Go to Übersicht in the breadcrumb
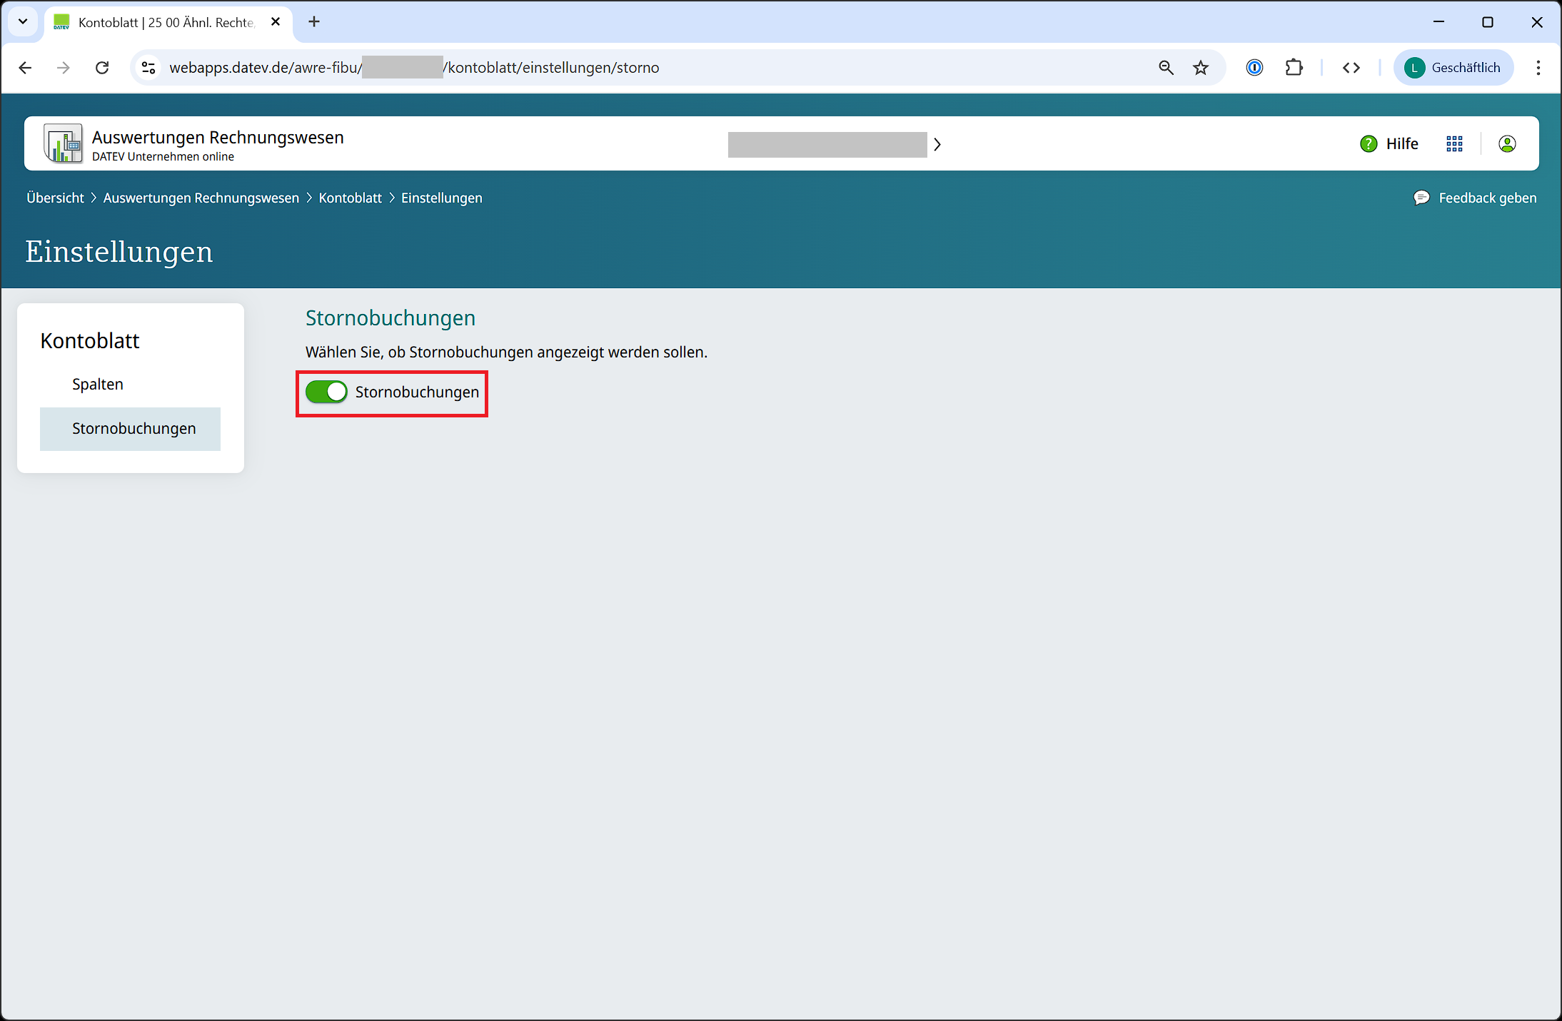The image size is (1562, 1021). click(55, 198)
